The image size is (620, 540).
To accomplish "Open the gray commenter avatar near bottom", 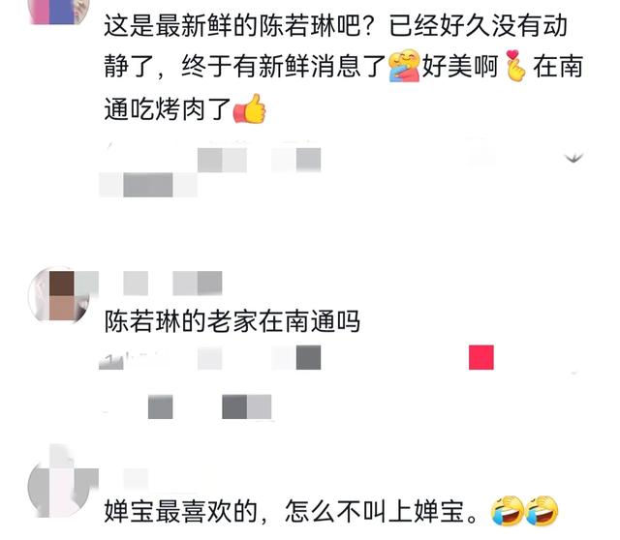I will click(x=59, y=486).
